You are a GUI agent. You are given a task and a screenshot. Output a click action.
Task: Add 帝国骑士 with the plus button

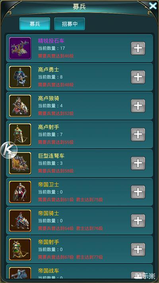pos(138,221)
